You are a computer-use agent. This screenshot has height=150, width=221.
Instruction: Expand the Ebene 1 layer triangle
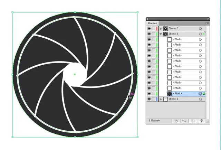tap(161, 99)
